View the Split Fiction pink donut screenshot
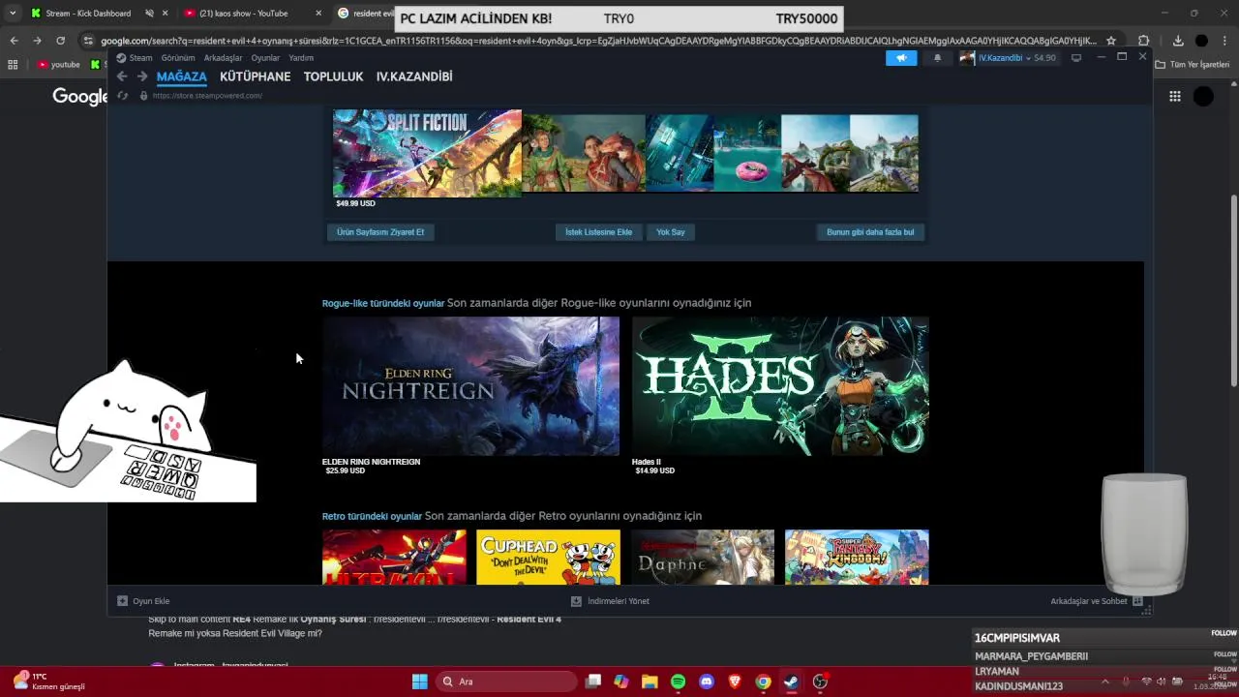 (x=747, y=153)
